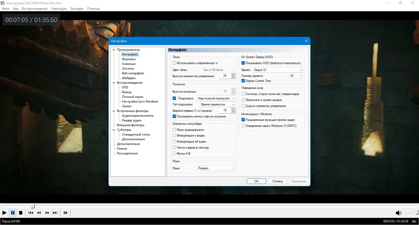Viewport: 419px width, 225px height.
Task: Open the Воспроизведение menu in menu bar
Action: tap(35, 9)
